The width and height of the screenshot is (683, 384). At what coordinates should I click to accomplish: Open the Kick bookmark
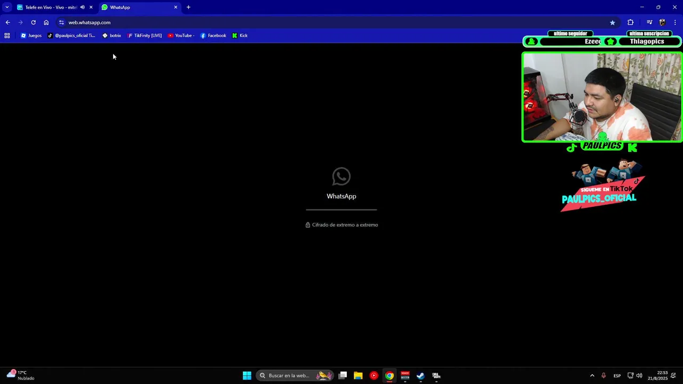240,36
